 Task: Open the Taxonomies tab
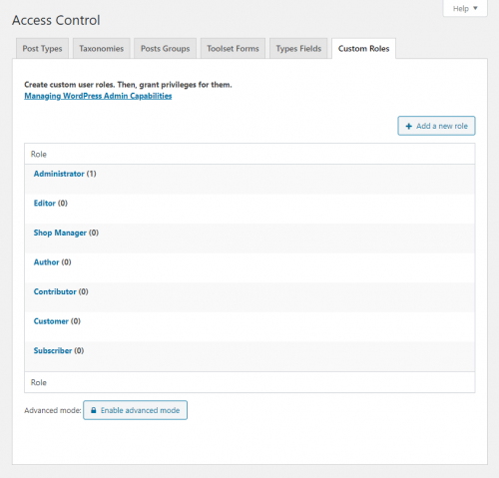click(x=102, y=49)
